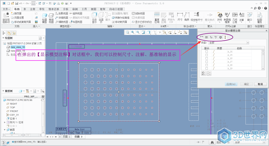Click the 取消 button
This screenshot has width=269, height=146.
[260, 84]
